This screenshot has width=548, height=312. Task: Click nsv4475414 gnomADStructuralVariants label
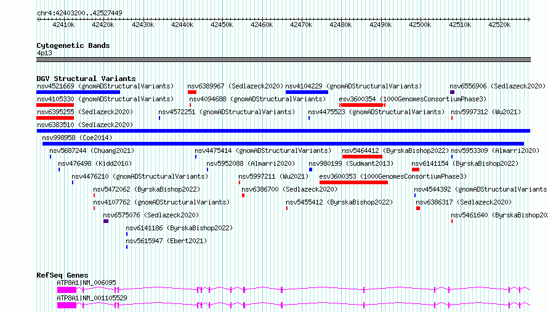263,150
